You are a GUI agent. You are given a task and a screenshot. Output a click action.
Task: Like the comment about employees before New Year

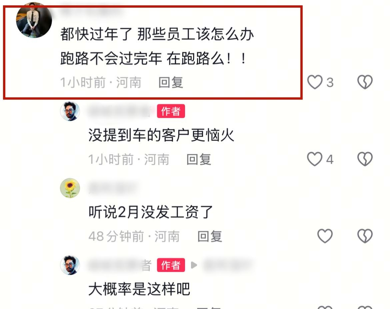(x=315, y=82)
